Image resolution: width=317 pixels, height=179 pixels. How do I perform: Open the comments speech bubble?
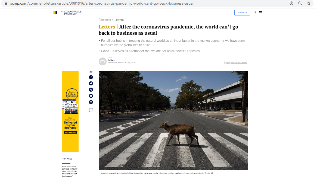tap(91, 110)
